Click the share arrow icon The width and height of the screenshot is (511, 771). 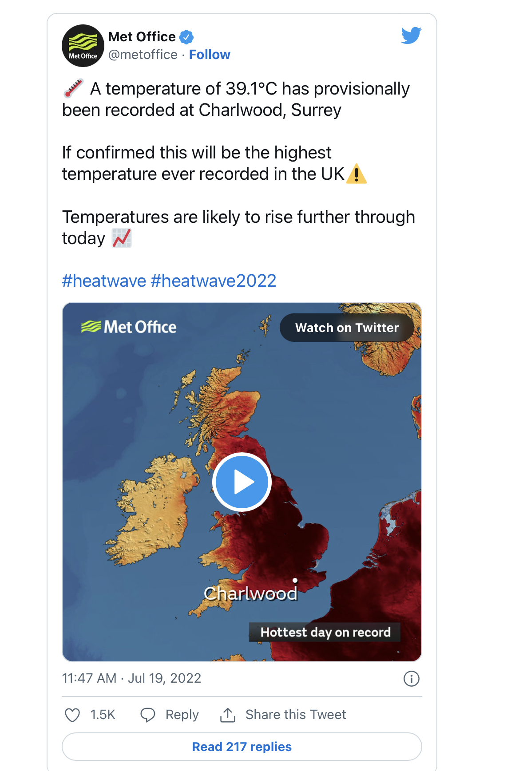228,715
